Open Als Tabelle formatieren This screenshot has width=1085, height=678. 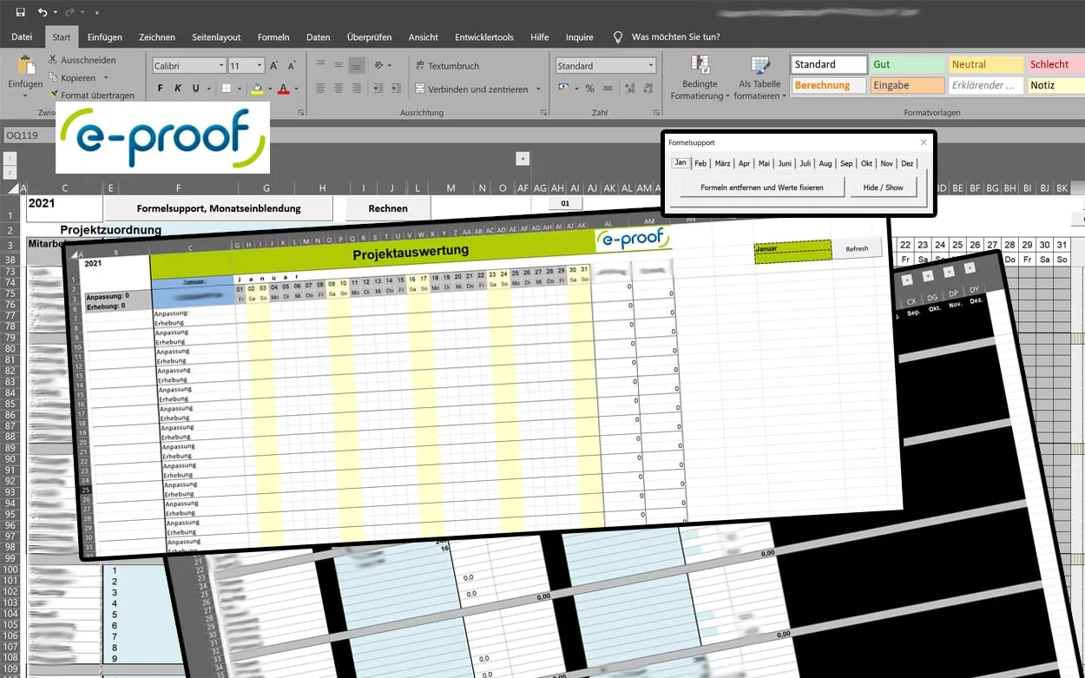pyautogui.click(x=759, y=76)
